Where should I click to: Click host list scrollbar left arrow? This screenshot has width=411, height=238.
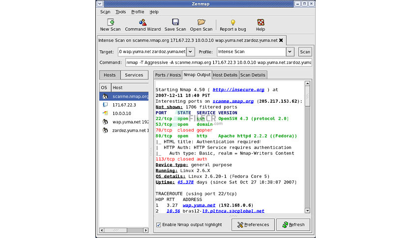(x=102, y=230)
